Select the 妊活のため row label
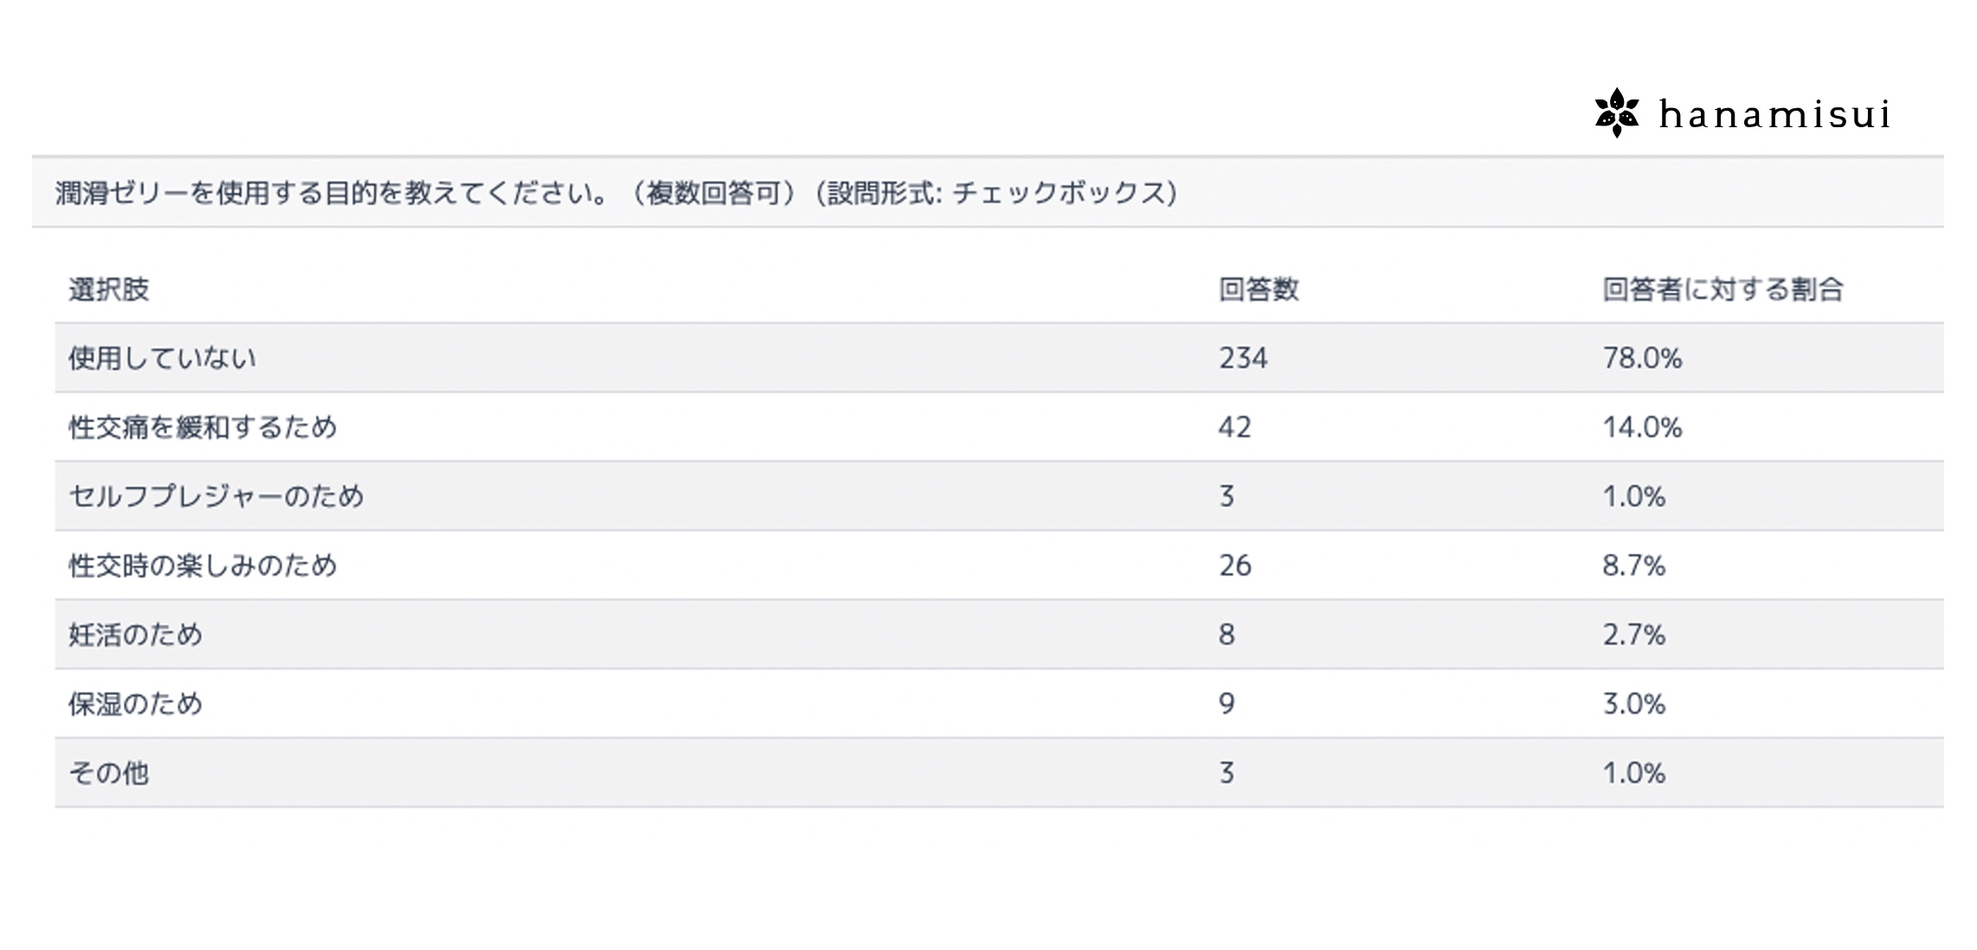 136,635
